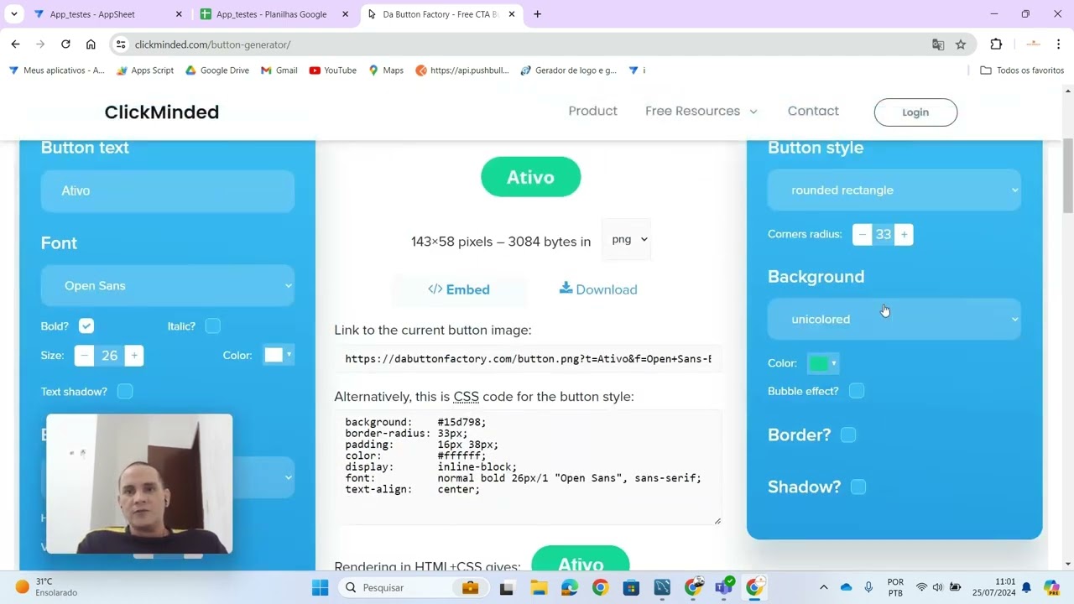Viewport: 1074px width, 604px height.
Task: Open new browser tab with plus icon
Action: point(537,14)
